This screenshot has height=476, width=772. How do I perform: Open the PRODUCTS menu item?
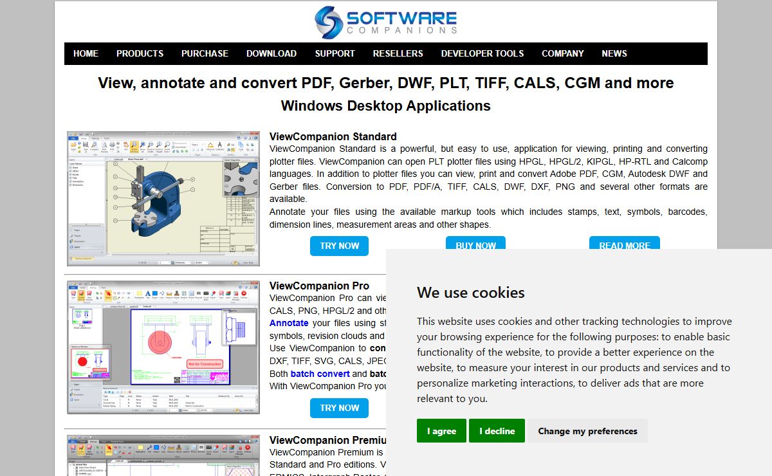pyautogui.click(x=140, y=53)
